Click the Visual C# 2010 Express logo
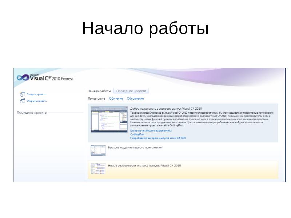Screen dimensions: 291x218 click(45, 78)
